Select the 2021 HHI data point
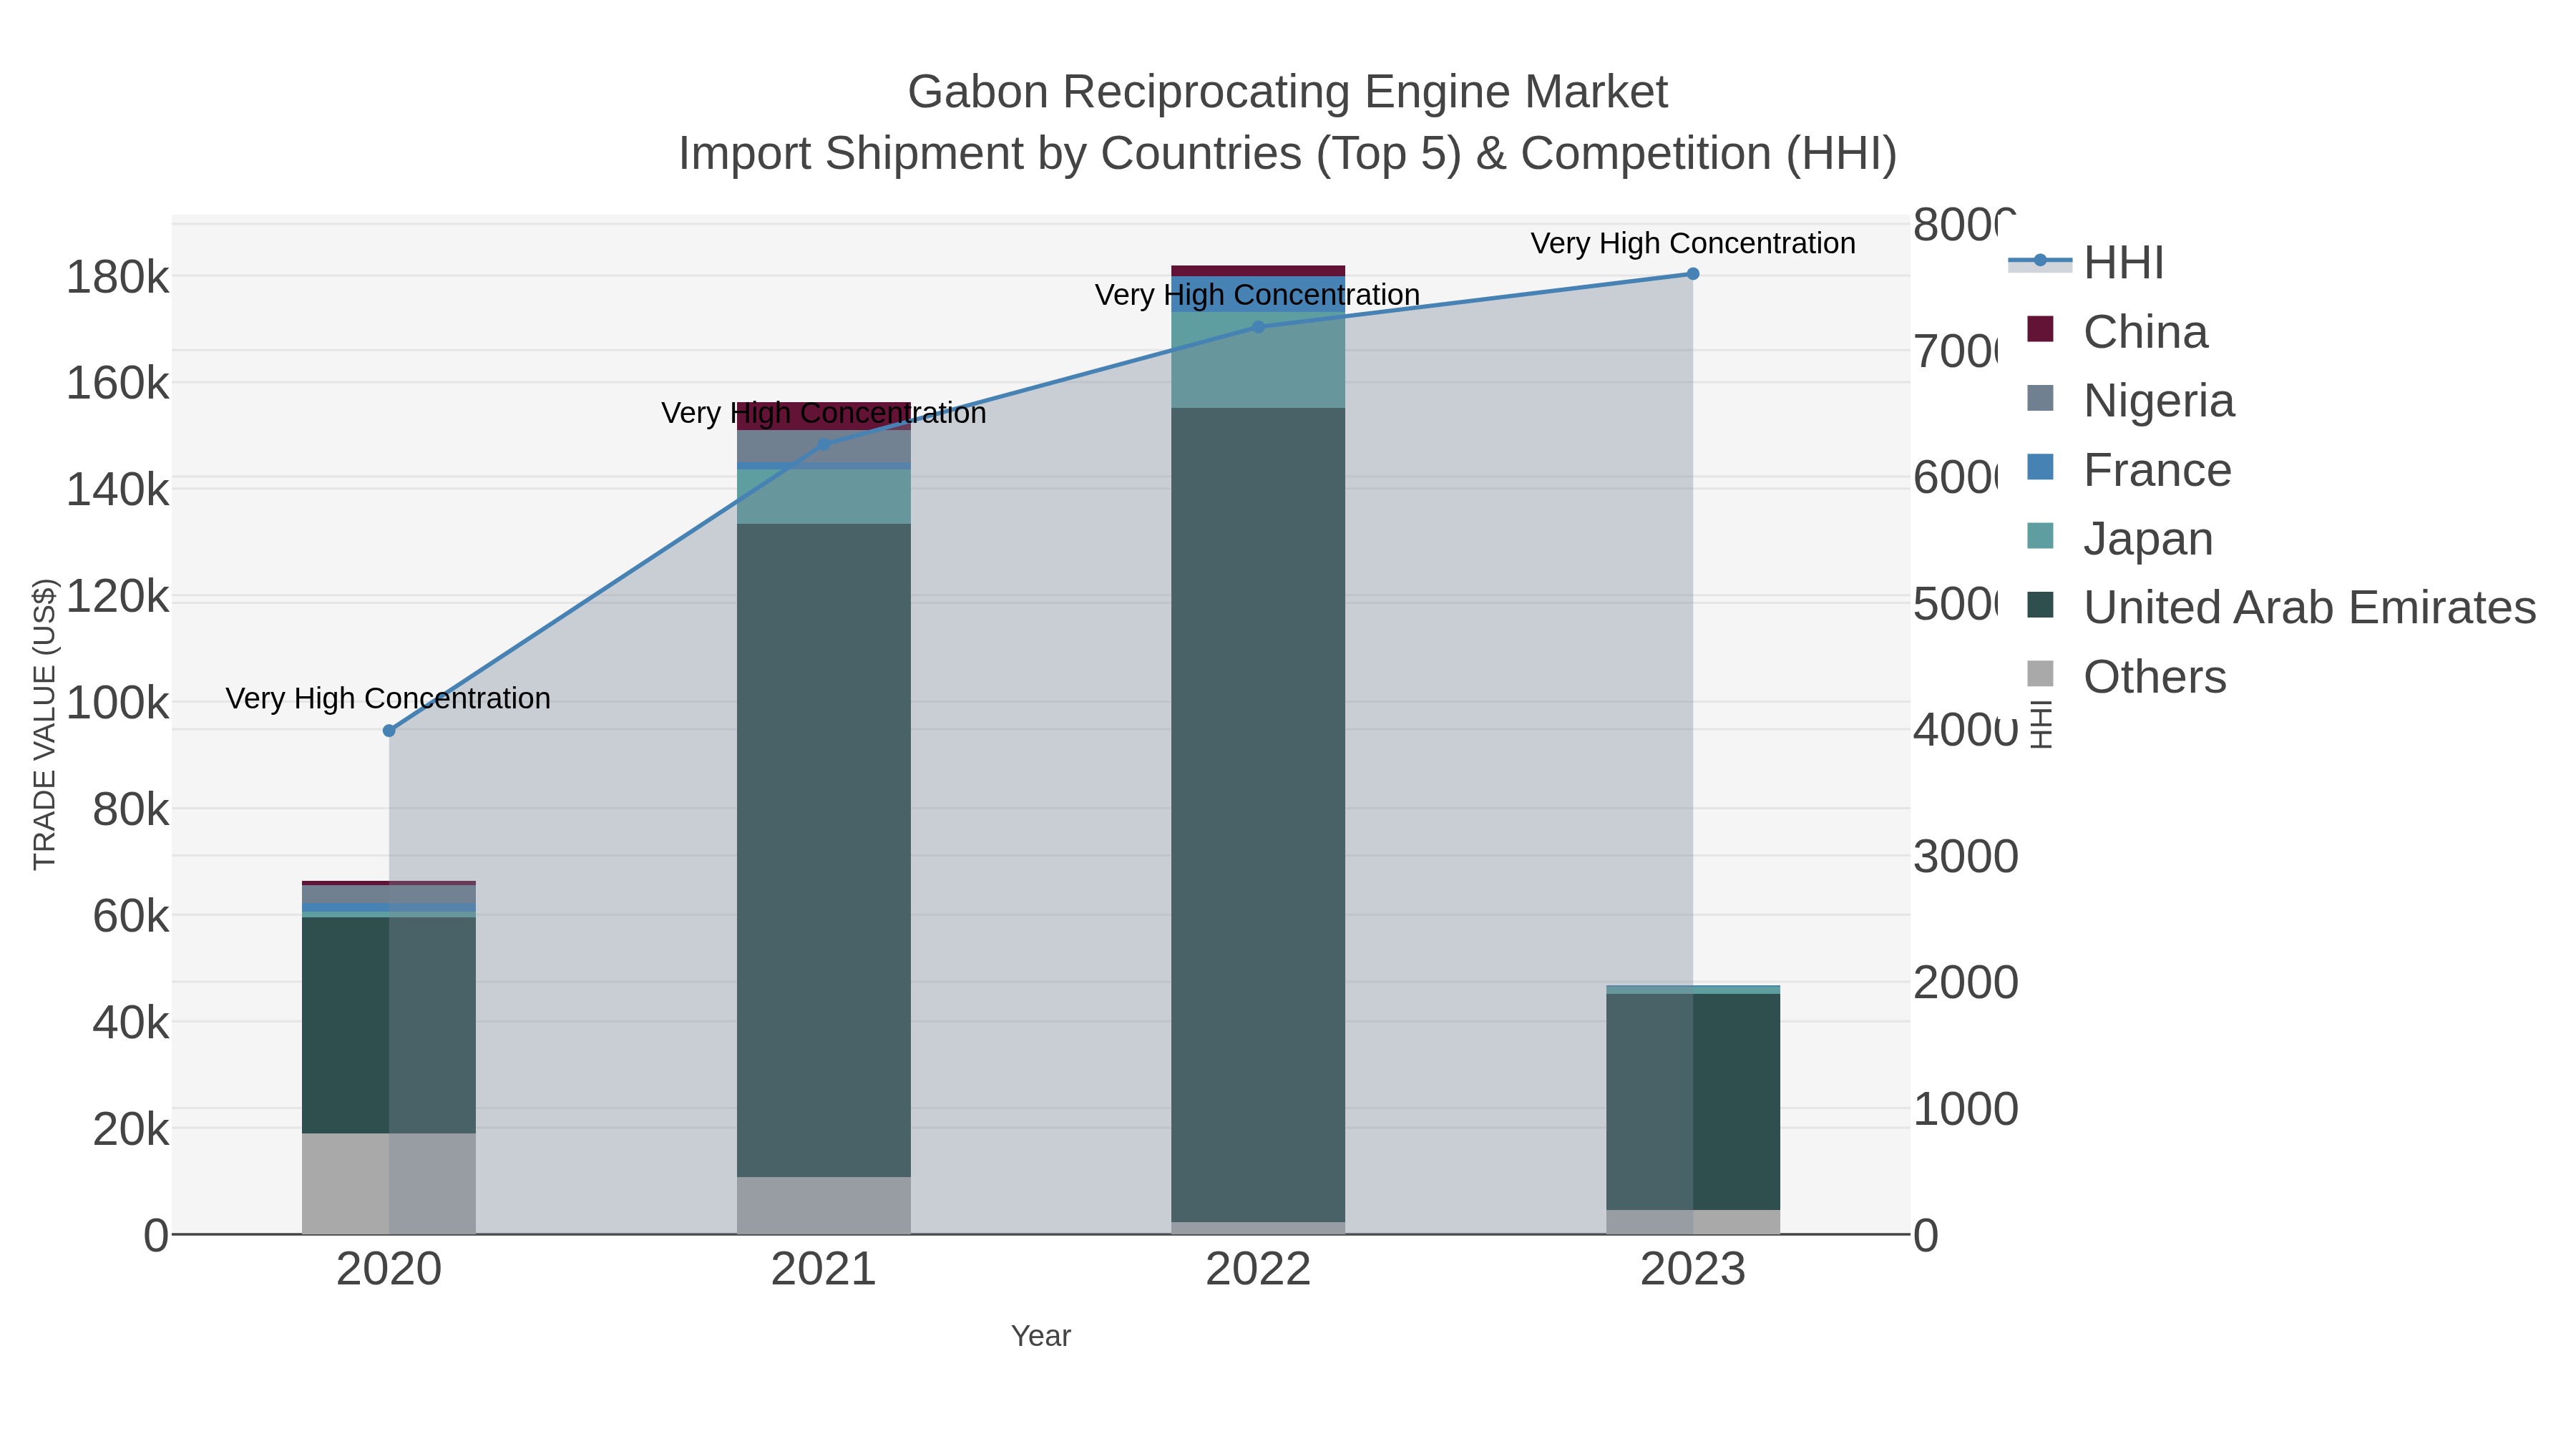Screen dimensions: 2576x1449 pos(824,445)
